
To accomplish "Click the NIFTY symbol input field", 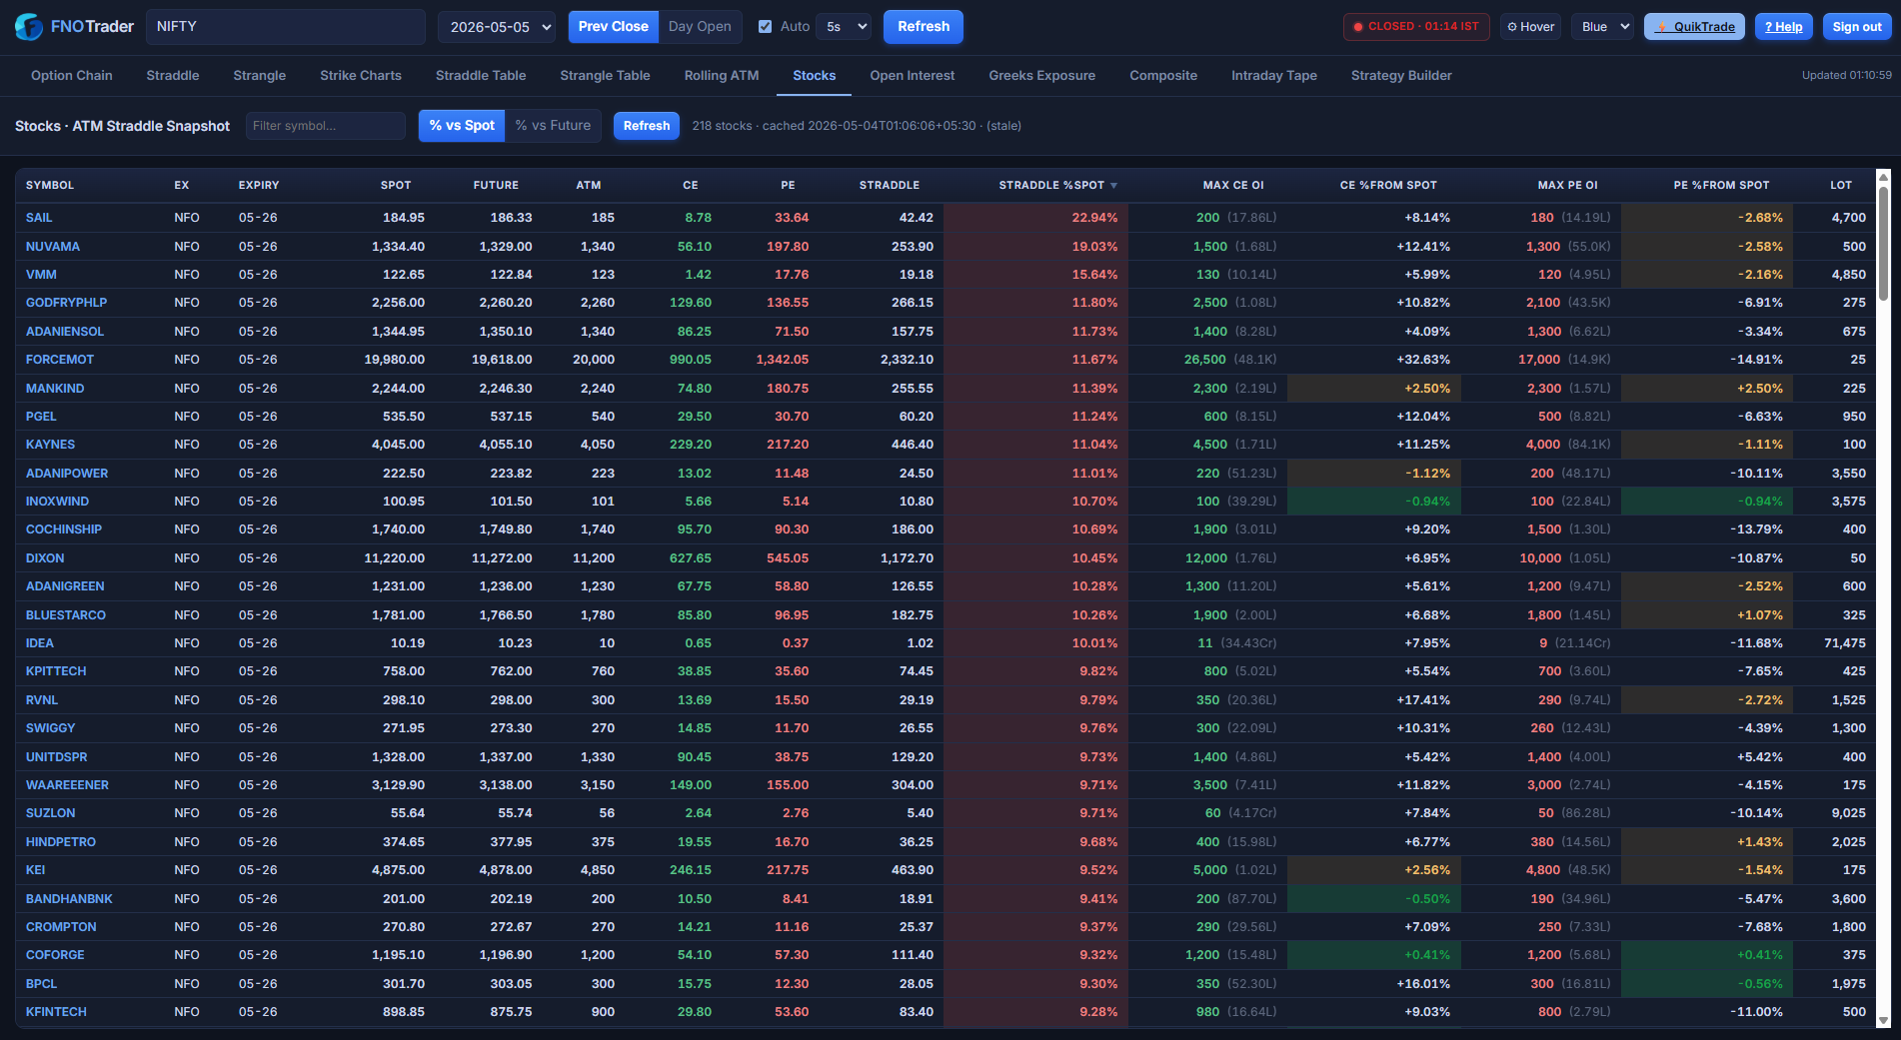I will coord(286,27).
